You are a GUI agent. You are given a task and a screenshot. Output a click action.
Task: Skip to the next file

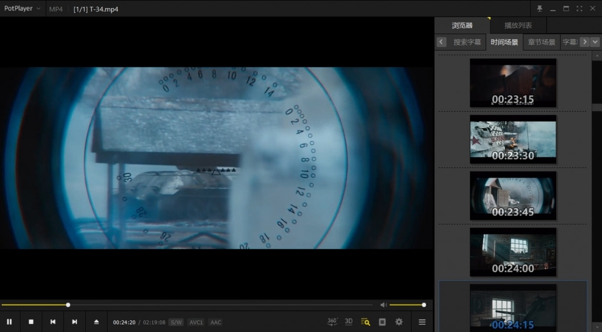[x=75, y=322]
